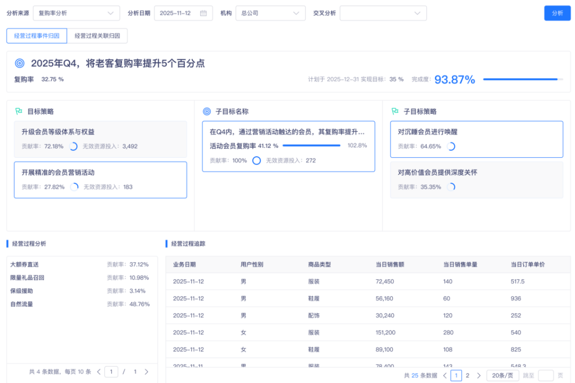This screenshot has width=575, height=383.
Task: Click the circular target icon beside 子目标名称
Action: pyautogui.click(x=208, y=111)
